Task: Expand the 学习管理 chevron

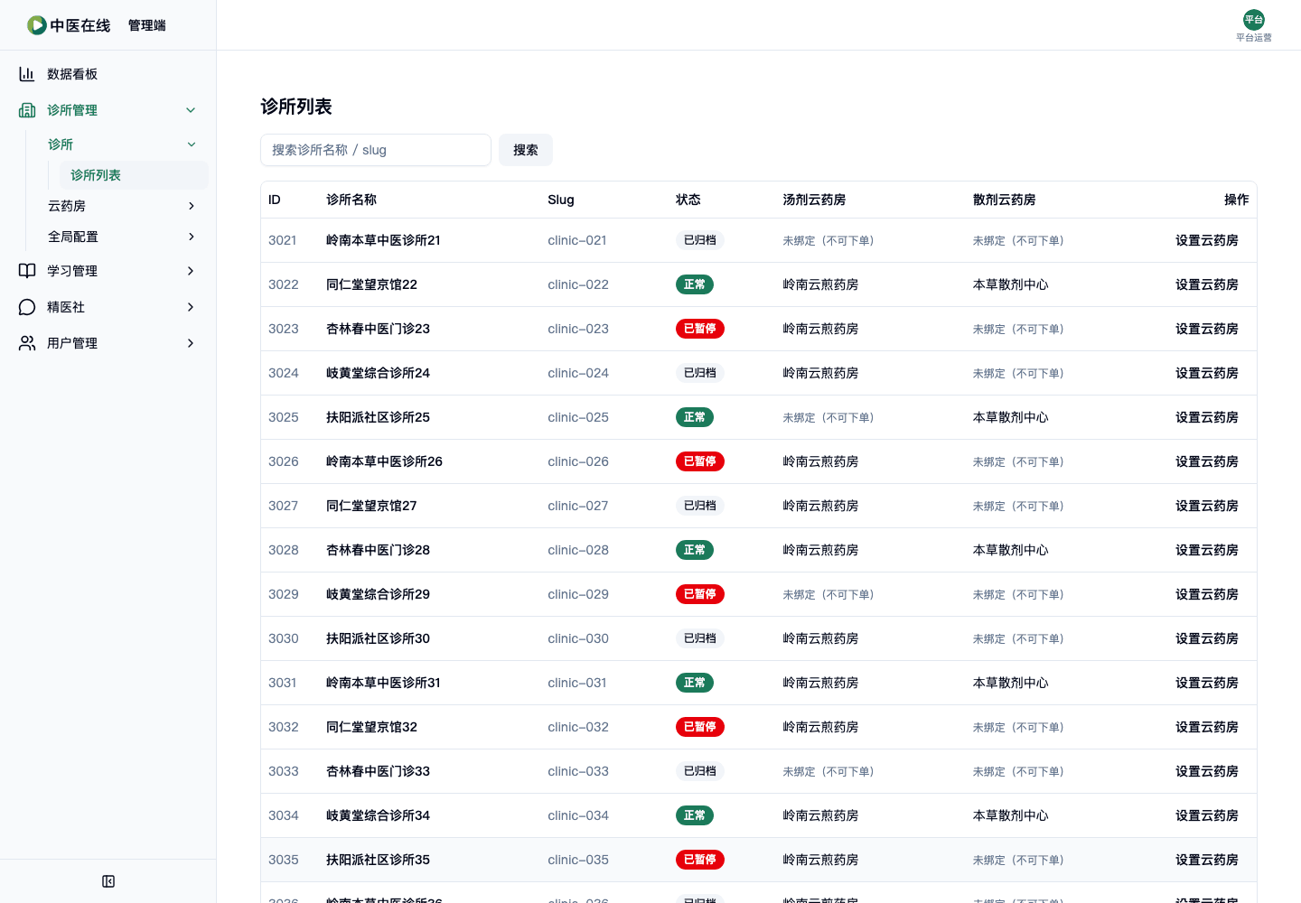Action: pyautogui.click(x=191, y=271)
